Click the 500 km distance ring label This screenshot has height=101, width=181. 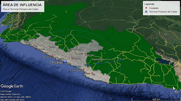coord(120,60)
